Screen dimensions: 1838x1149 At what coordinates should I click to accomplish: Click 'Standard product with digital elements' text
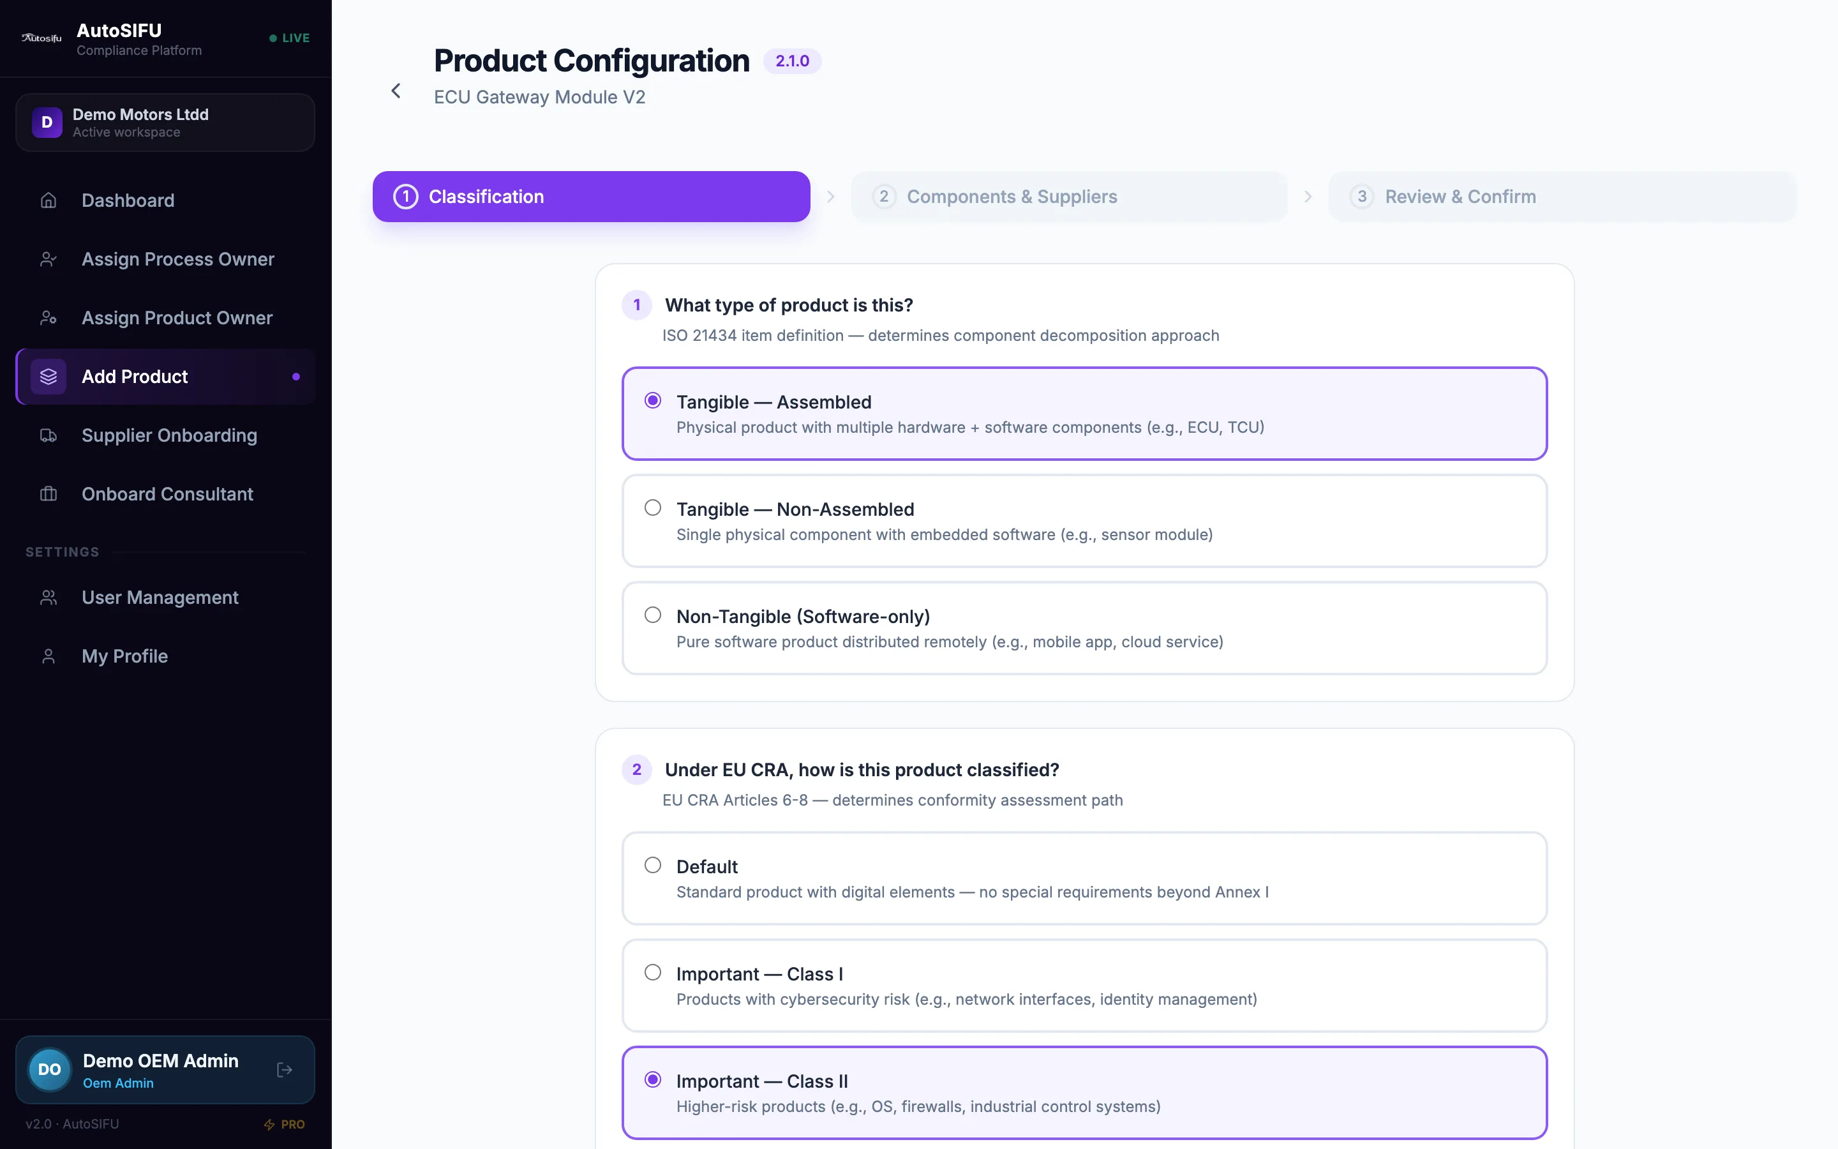click(972, 891)
